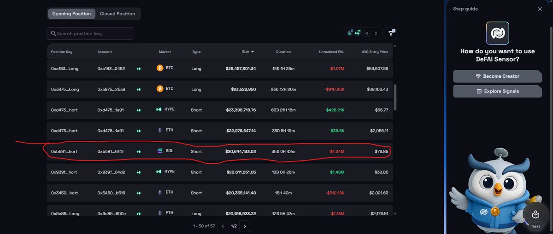Click green exchange icon in $23,398,718.76 row
This screenshot has height=234, width=553.
[x=138, y=110]
